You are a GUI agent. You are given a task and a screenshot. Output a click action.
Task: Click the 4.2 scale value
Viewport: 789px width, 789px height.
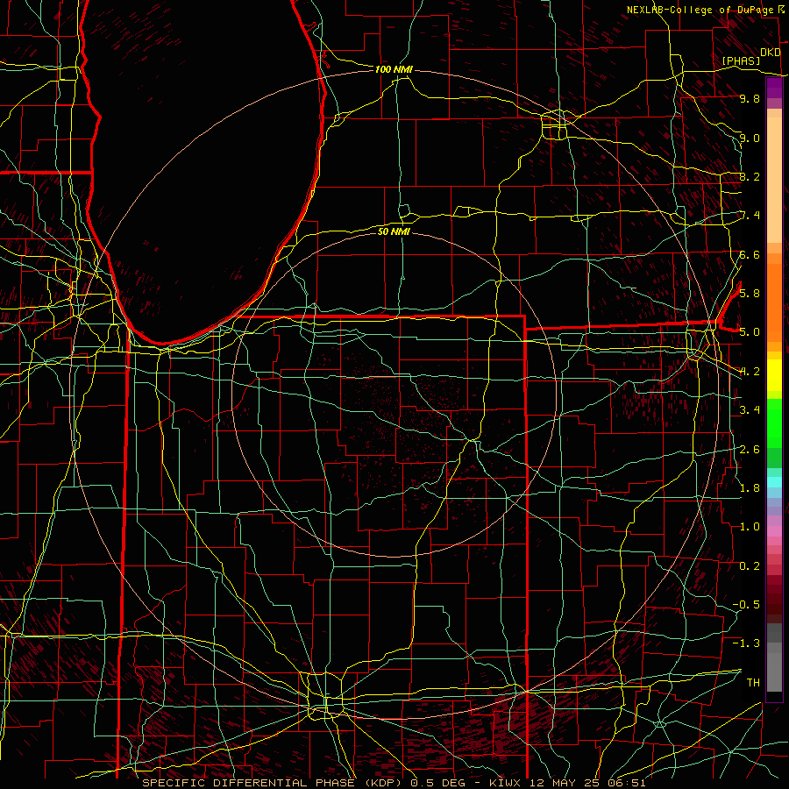coord(750,372)
